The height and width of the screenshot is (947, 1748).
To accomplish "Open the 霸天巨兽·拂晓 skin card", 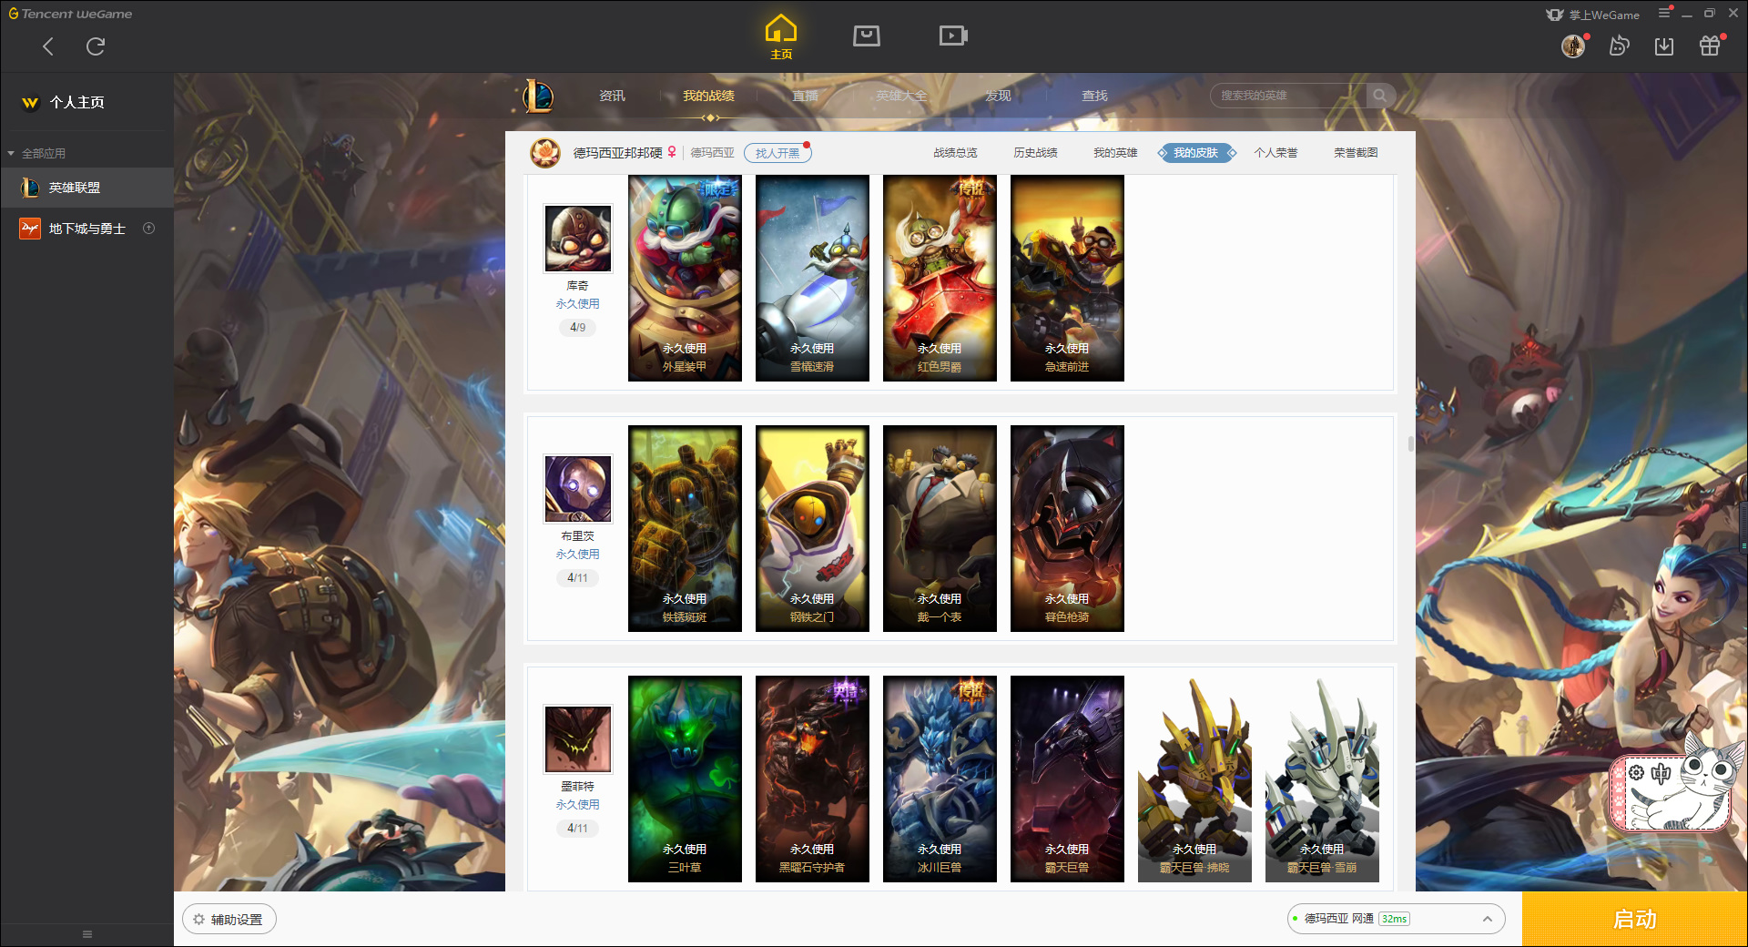I will click(x=1194, y=779).
